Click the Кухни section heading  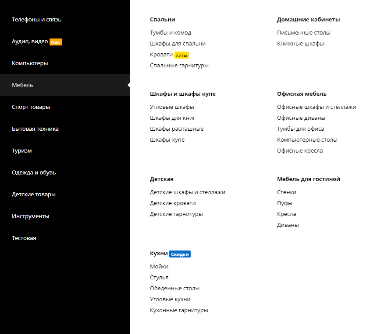(159, 254)
